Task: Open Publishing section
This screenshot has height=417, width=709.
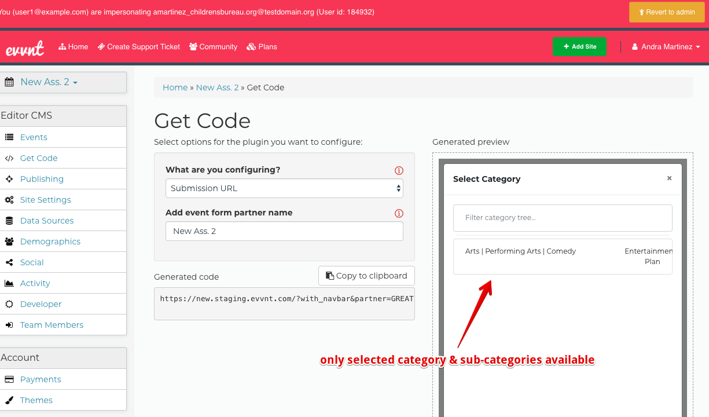Action: [x=42, y=179]
